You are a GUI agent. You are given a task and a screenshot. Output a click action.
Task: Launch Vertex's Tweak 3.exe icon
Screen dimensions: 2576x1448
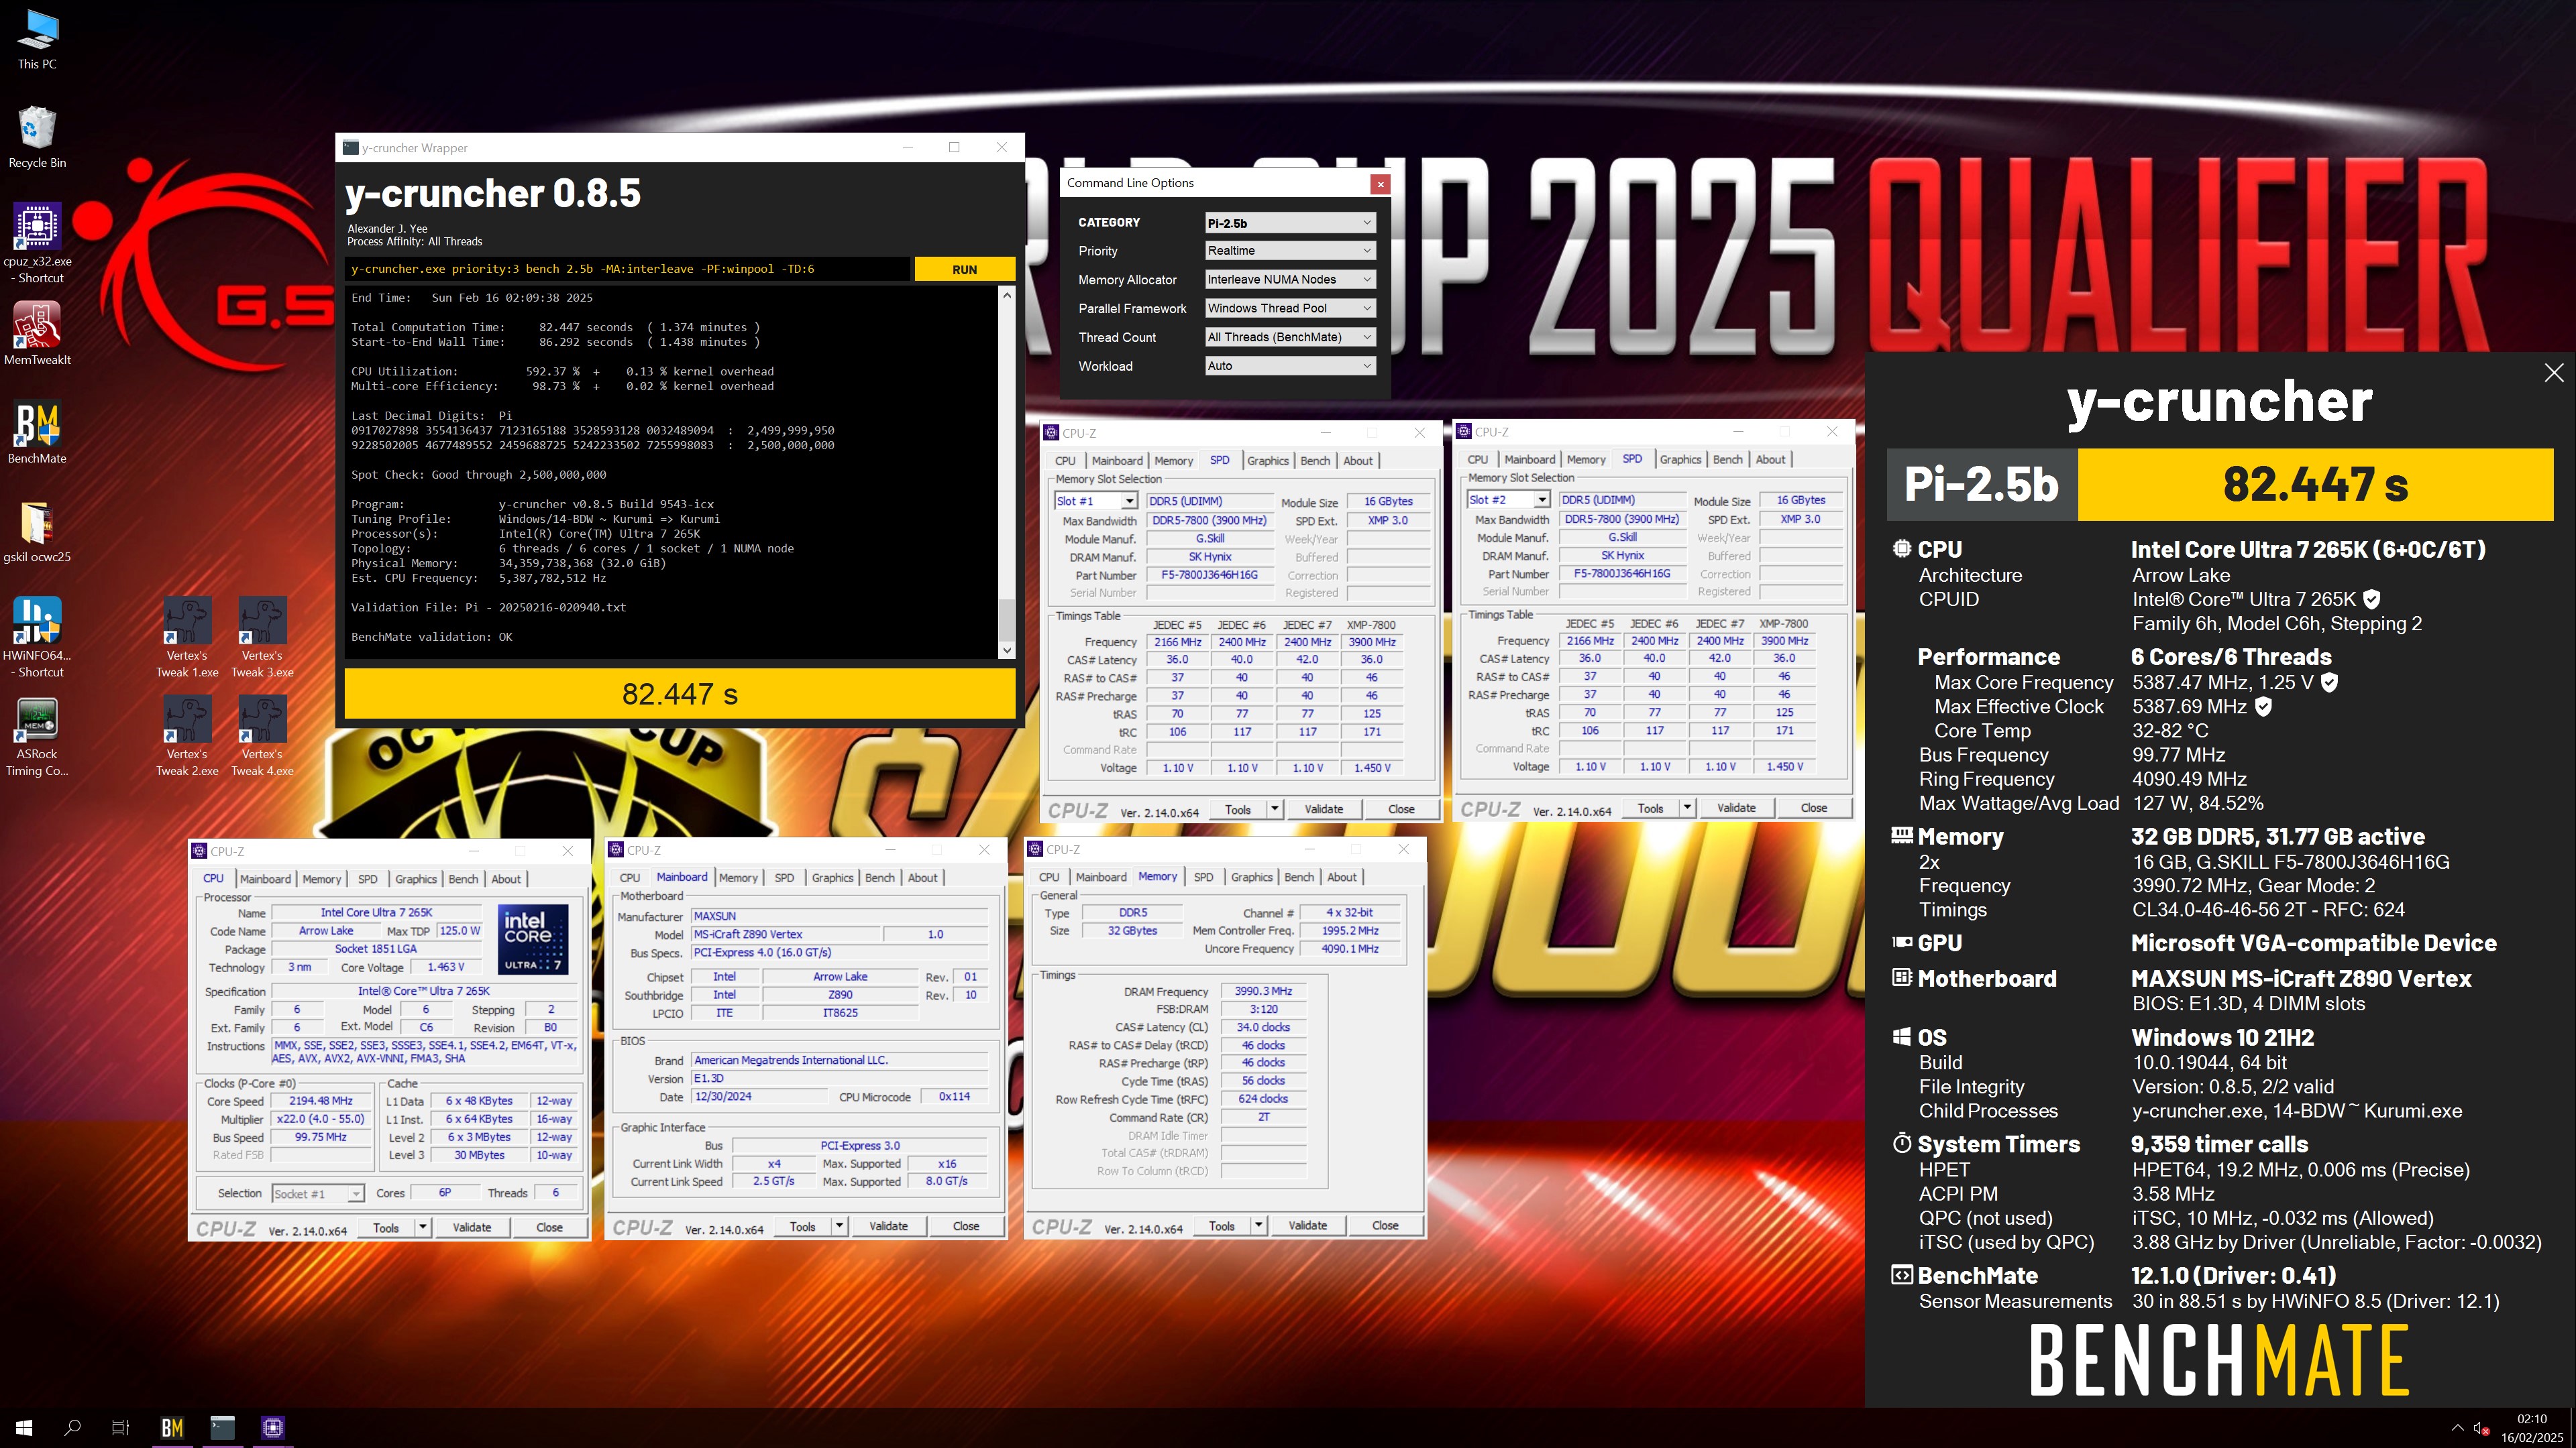[x=263, y=637]
